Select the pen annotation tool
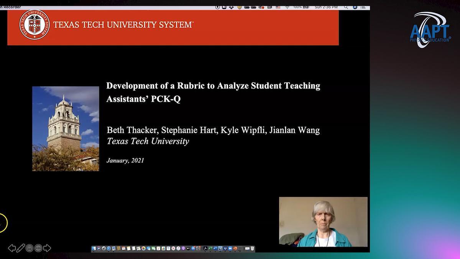The width and height of the screenshot is (460, 259). click(x=21, y=248)
